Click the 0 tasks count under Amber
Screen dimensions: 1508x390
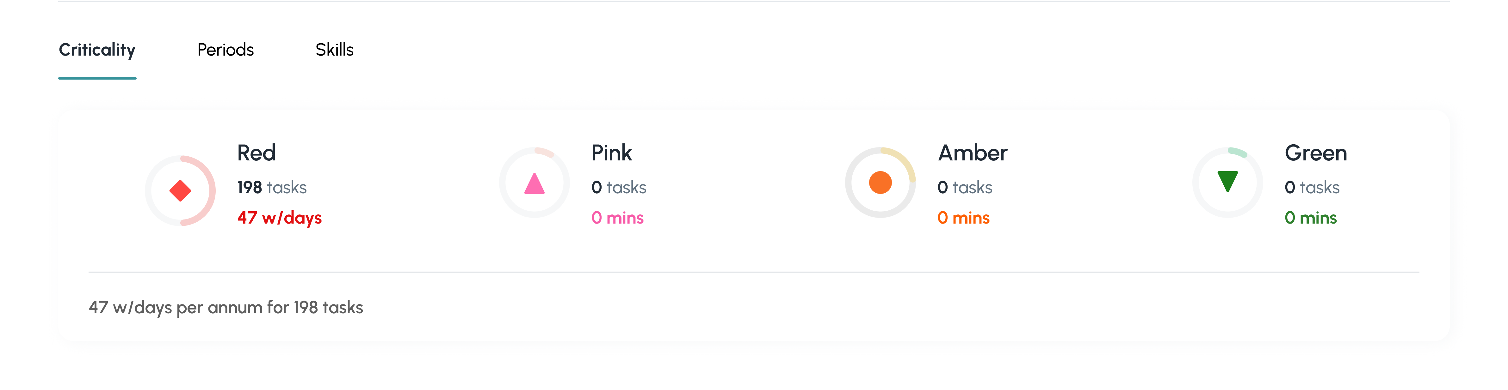click(x=964, y=188)
